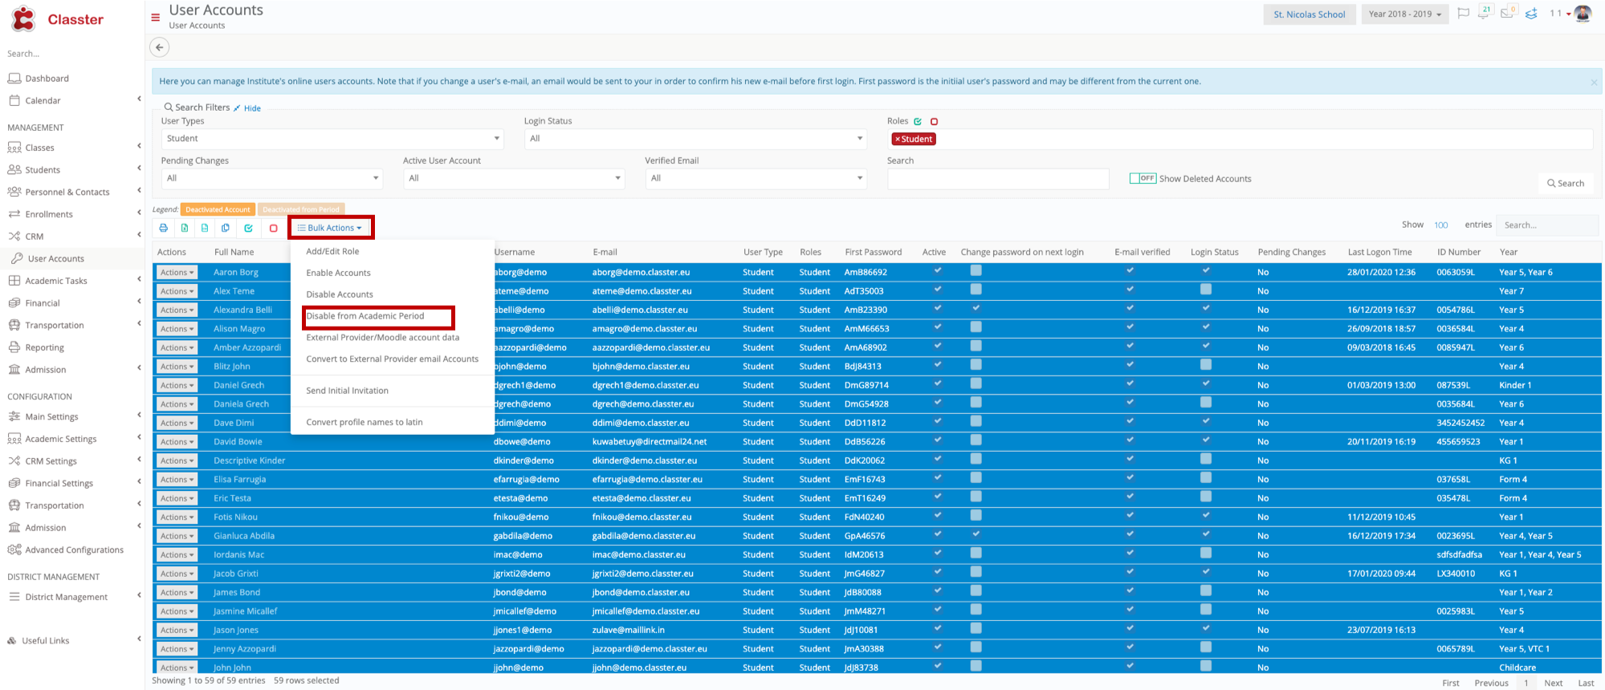Click the back arrow circle button
This screenshot has height=690, width=1605.
[x=160, y=47]
